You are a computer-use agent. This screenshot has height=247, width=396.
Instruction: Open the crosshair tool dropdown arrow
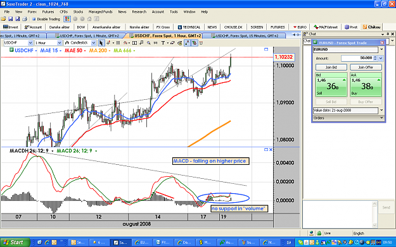point(113,43)
